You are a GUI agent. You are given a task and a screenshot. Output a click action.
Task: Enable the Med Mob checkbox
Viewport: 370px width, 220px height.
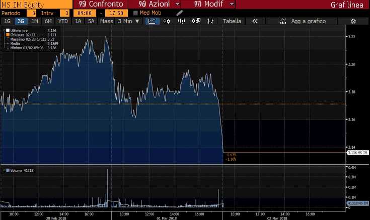[135, 13]
